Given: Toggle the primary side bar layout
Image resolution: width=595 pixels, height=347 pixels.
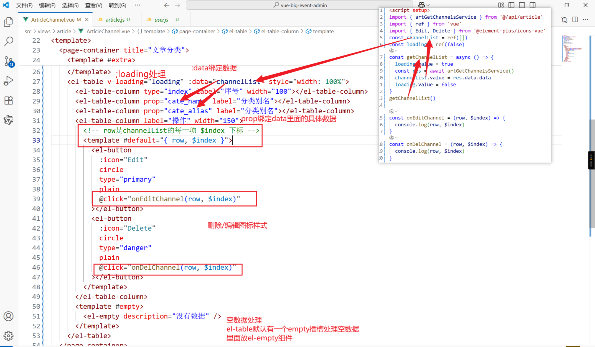Looking at the screenshot, I should pos(511,5).
